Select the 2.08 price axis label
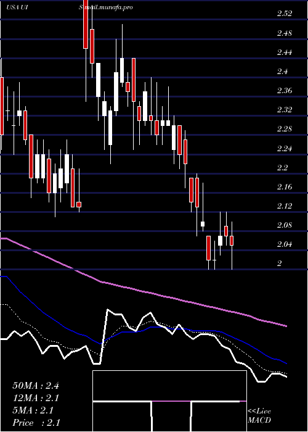Viewport: 308px width, 432px height. coord(285,225)
